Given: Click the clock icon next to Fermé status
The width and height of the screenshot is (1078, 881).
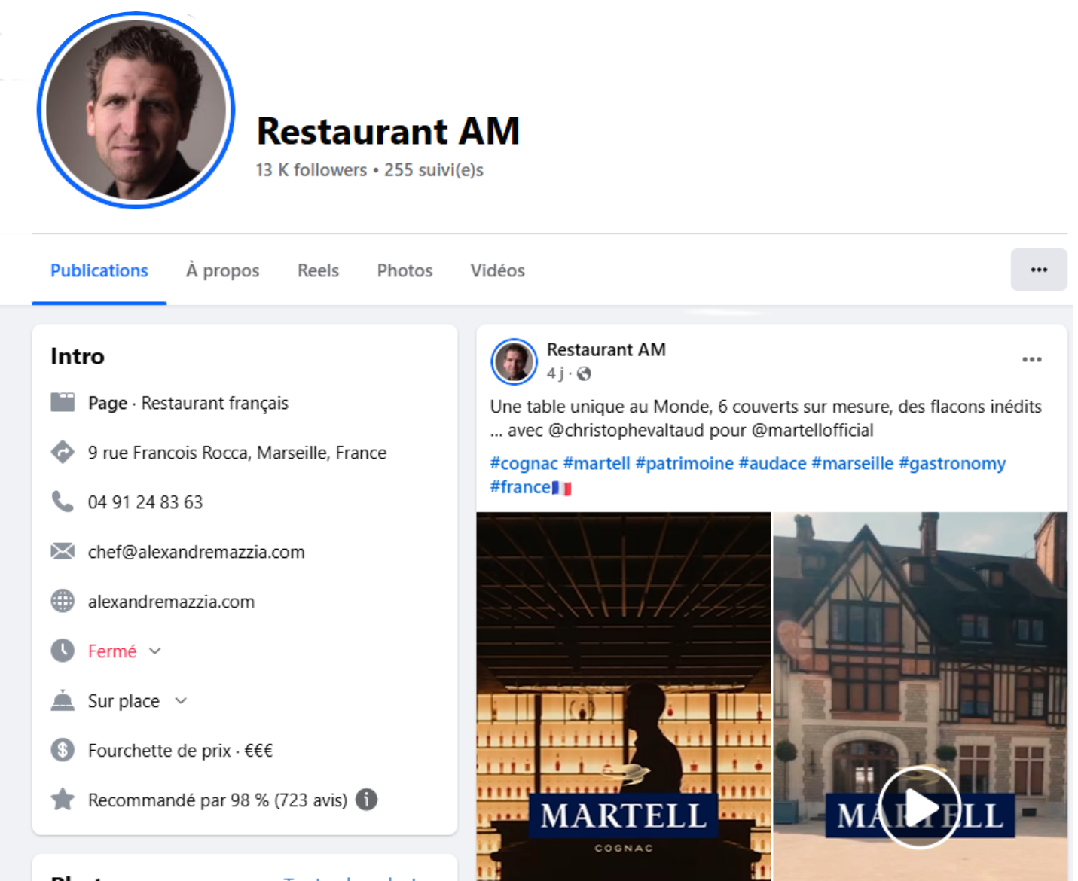Looking at the screenshot, I should 63,651.
